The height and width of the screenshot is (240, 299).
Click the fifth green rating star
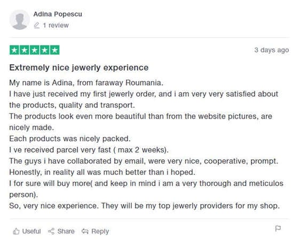pos(54,50)
